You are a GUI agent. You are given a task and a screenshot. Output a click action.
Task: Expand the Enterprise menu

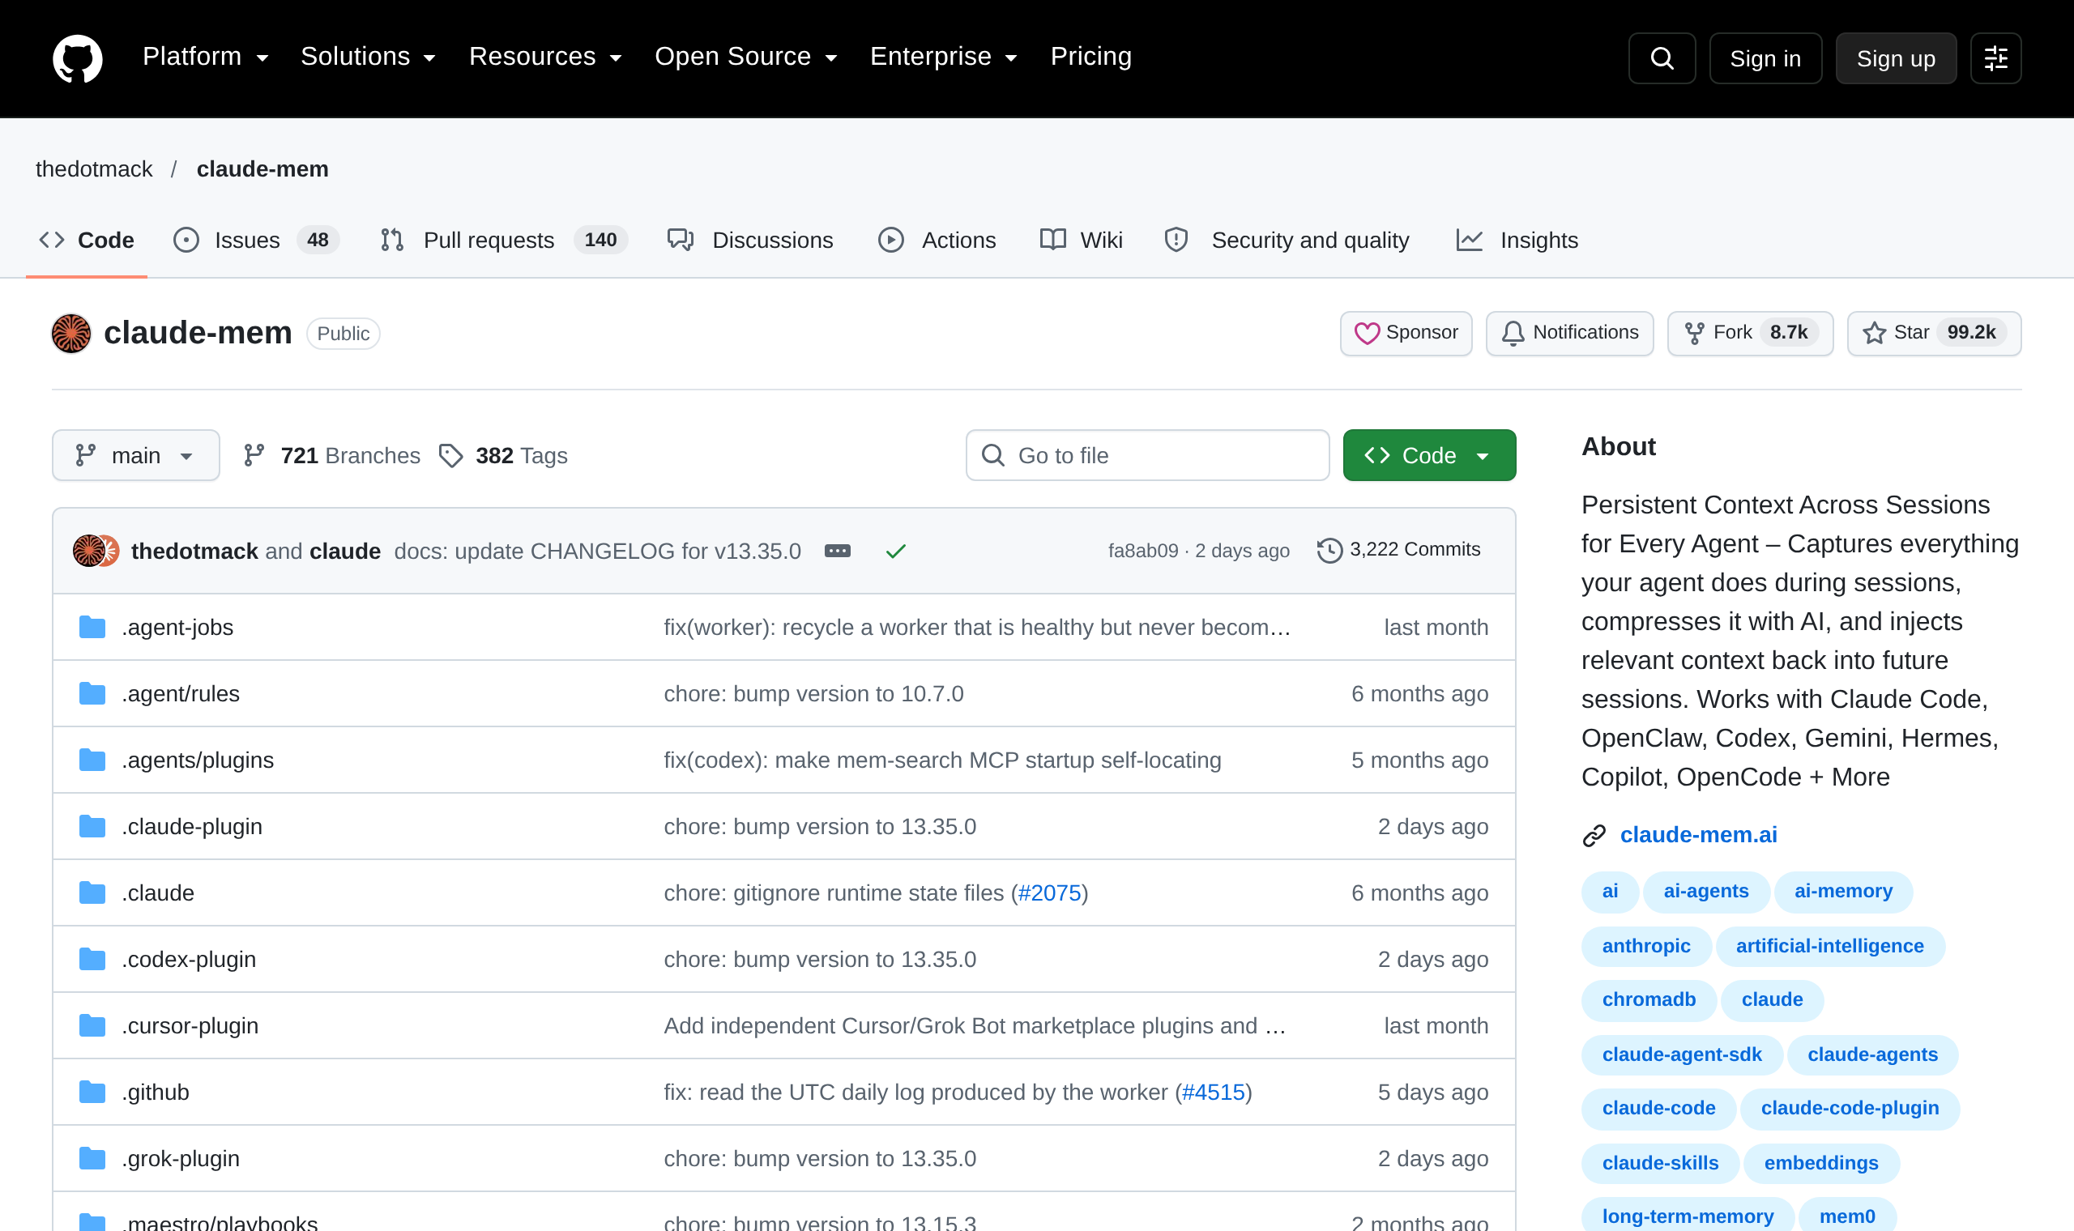pyautogui.click(x=944, y=57)
